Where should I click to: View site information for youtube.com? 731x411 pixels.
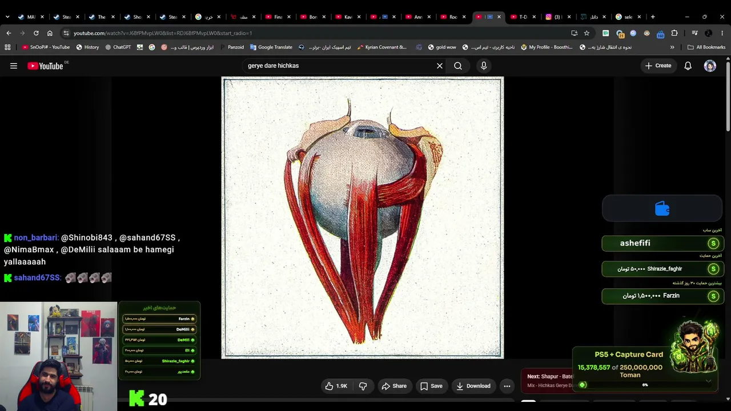(66, 33)
